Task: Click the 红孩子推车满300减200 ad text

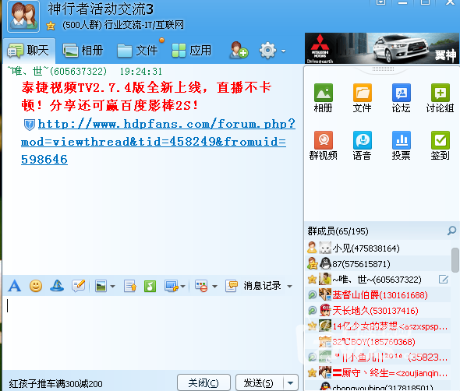Action: click(55, 384)
